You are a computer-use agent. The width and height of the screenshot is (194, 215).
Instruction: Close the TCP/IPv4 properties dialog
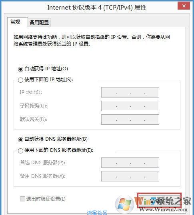tap(184, 6)
